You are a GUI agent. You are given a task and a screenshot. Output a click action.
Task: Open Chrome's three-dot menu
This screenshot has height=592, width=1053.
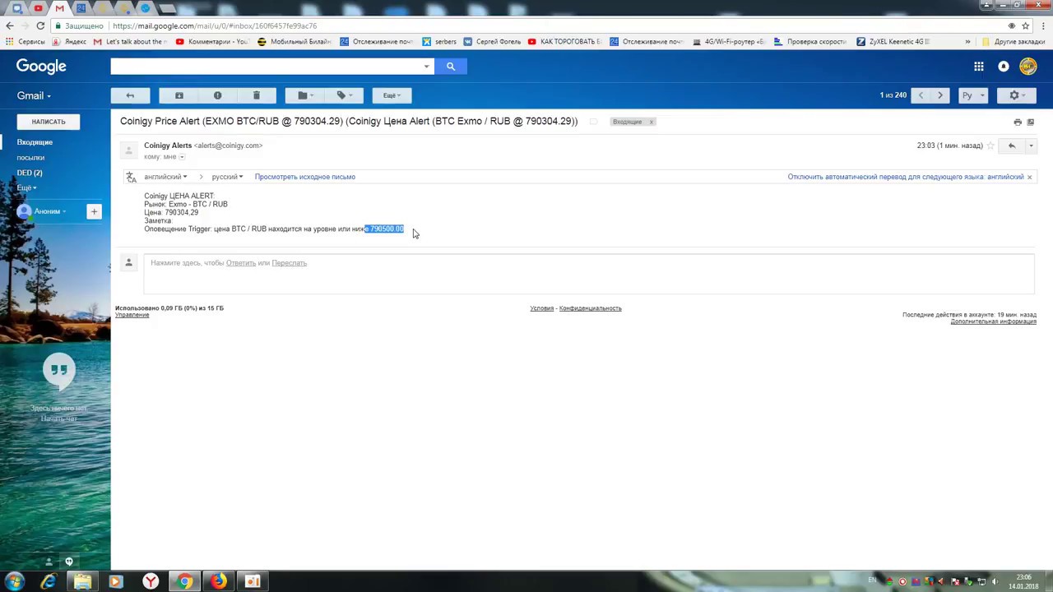pos(1041,25)
